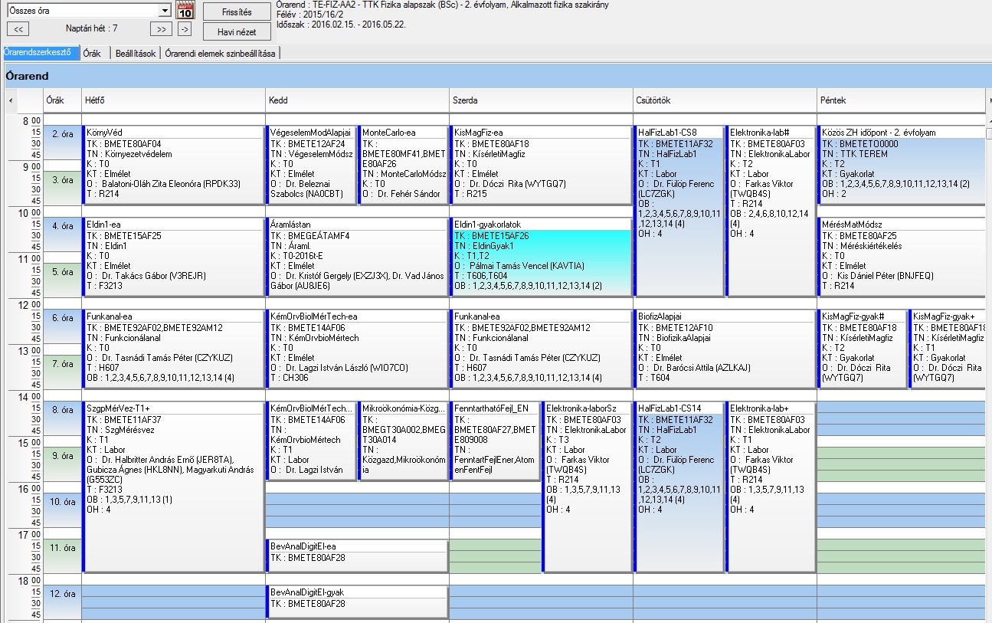
Task: Select the KémOrvBiolMérTech Labor block
Action: pyautogui.click(x=311, y=441)
